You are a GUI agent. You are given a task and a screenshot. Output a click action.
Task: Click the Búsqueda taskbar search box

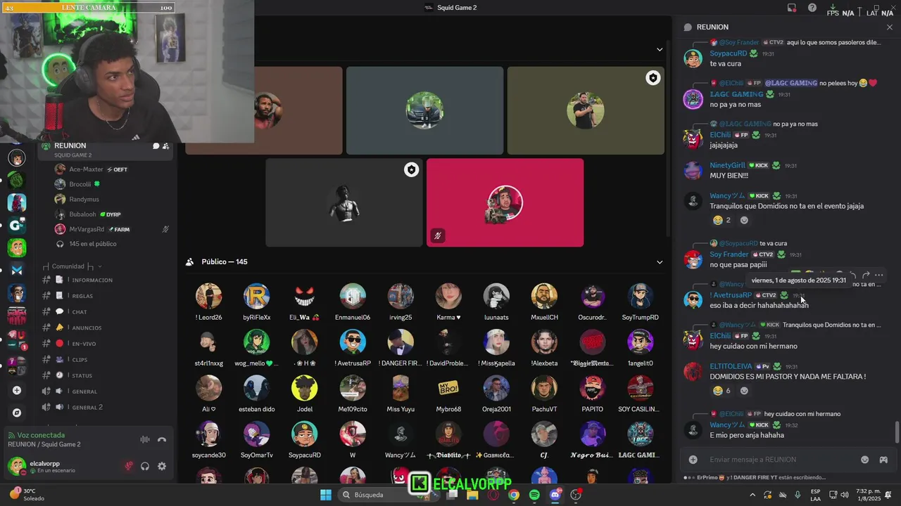click(x=381, y=495)
